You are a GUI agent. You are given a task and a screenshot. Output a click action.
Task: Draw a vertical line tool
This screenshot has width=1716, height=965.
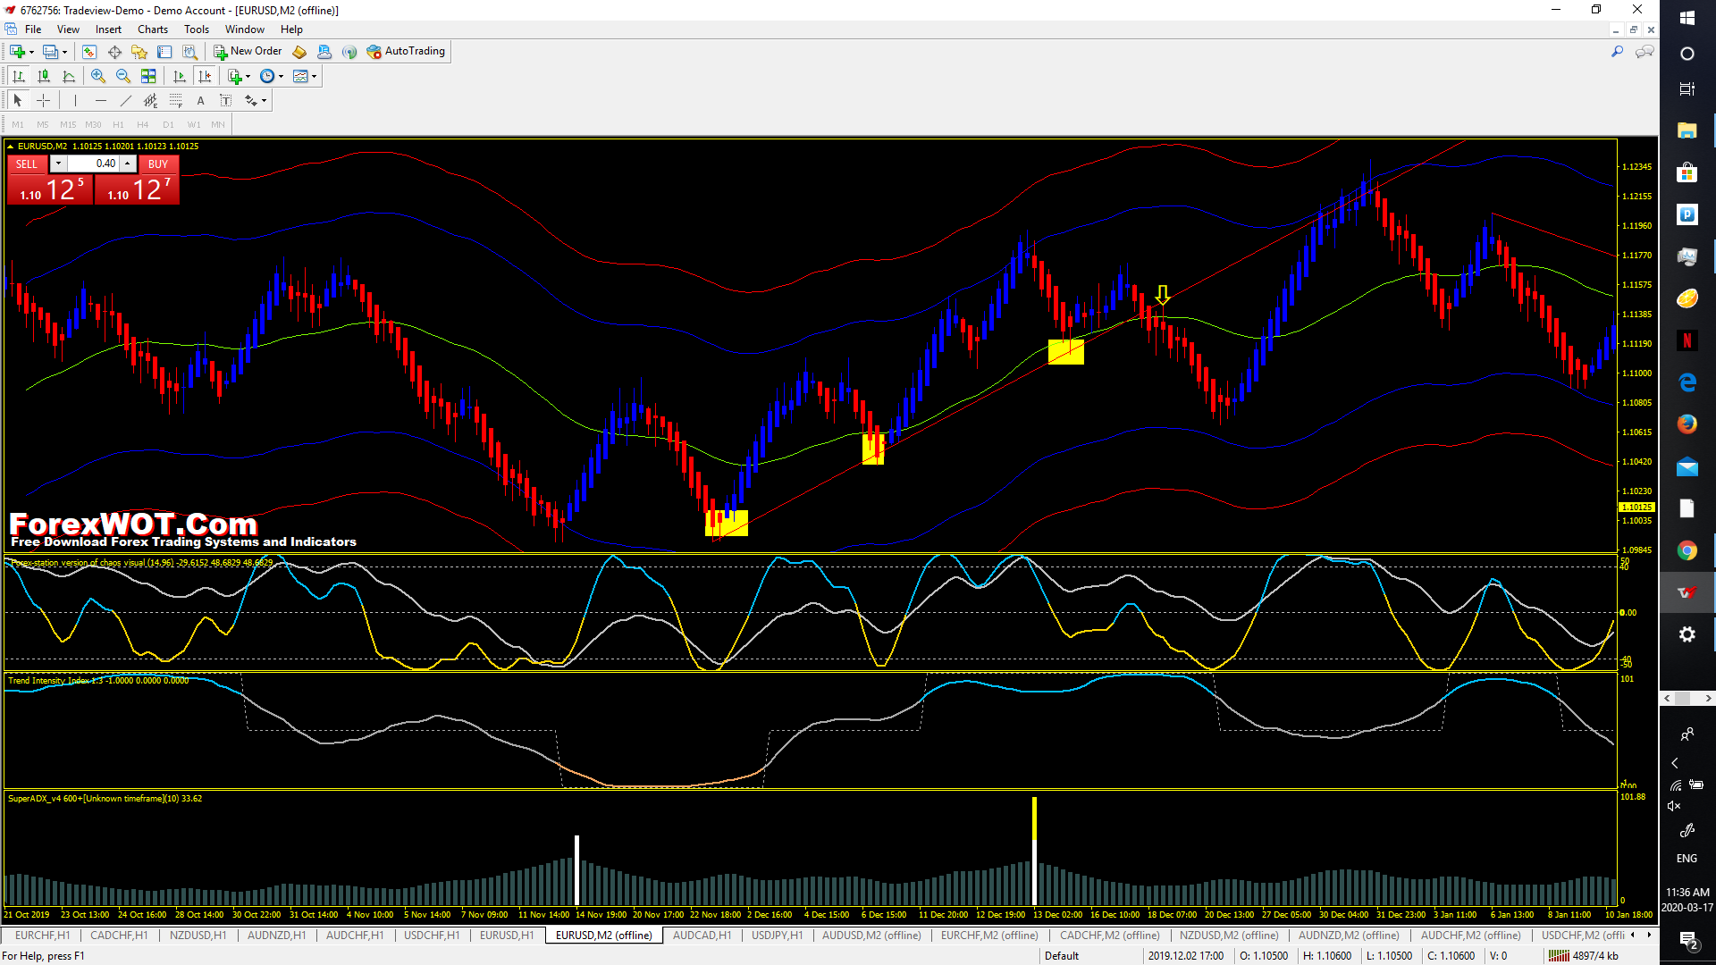click(x=75, y=101)
